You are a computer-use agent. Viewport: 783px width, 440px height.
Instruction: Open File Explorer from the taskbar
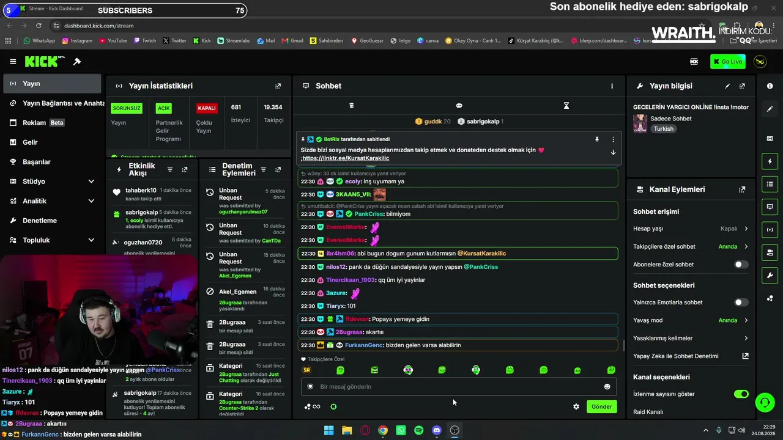click(x=347, y=430)
